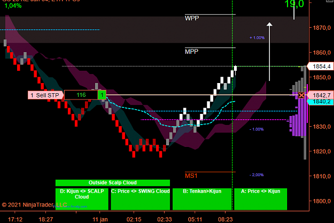Click the MPP pivot level label

click(x=191, y=52)
